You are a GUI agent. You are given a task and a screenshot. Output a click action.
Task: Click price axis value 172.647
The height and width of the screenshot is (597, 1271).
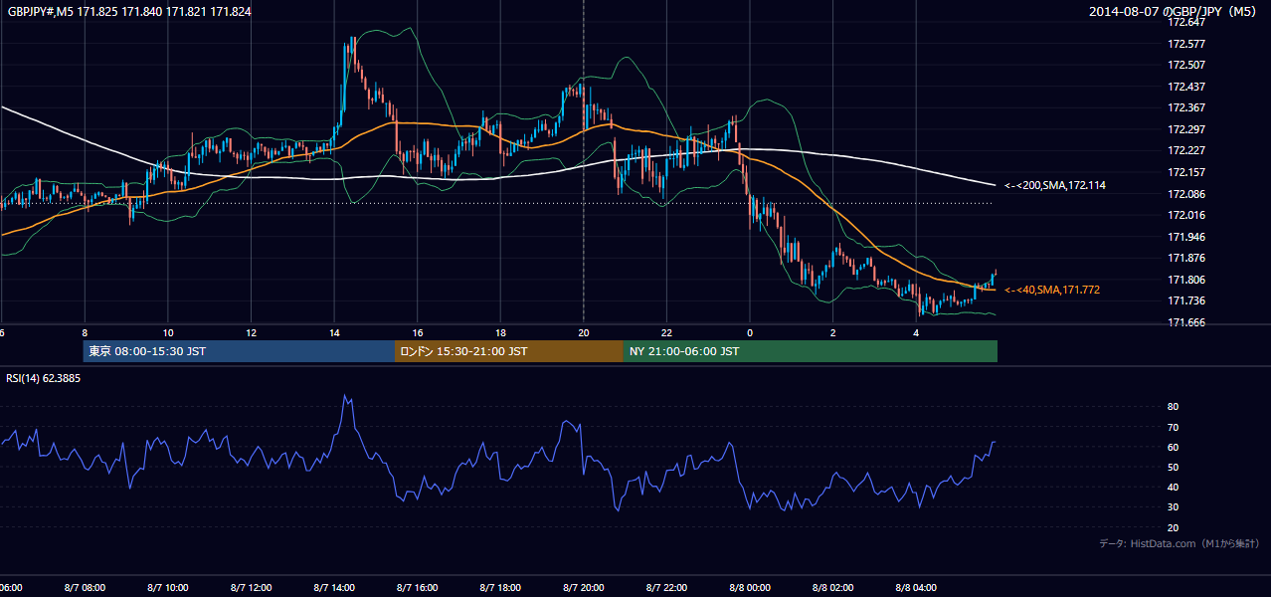click(1185, 22)
